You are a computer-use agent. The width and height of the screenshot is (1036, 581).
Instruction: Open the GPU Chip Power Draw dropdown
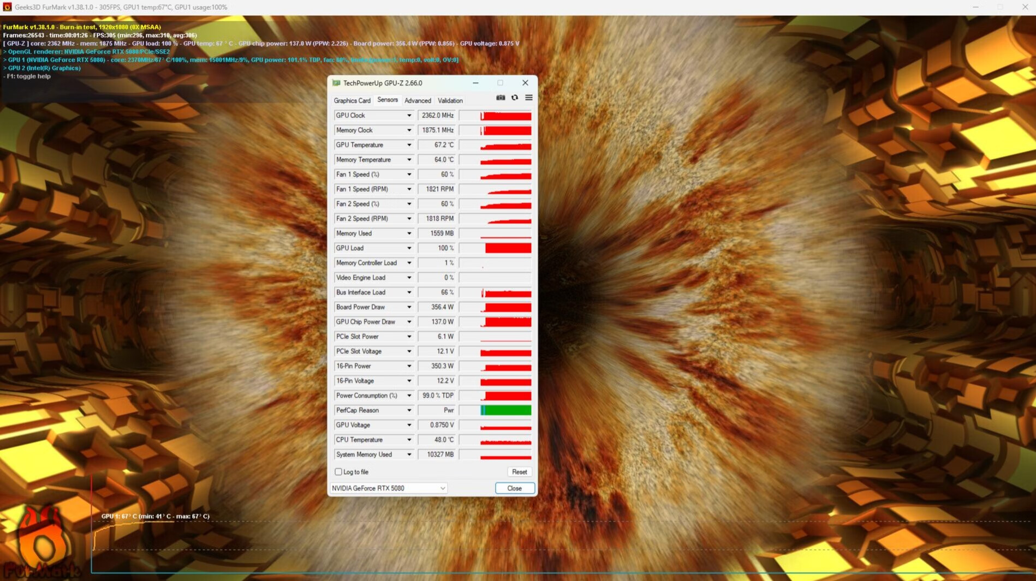click(x=409, y=322)
